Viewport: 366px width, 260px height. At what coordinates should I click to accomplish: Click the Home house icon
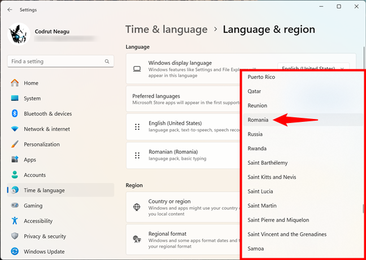[15, 83]
